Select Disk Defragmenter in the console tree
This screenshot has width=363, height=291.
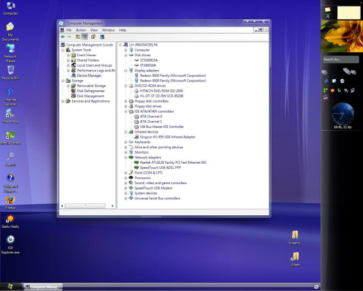click(x=91, y=91)
